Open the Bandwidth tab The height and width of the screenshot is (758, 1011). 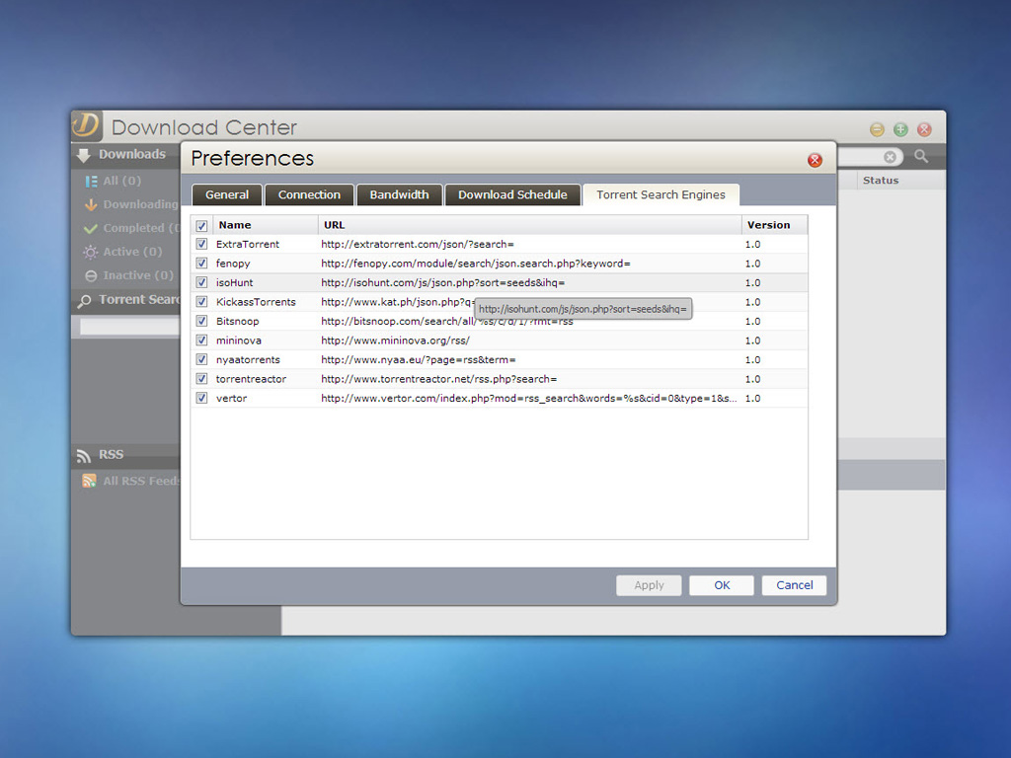tap(399, 194)
